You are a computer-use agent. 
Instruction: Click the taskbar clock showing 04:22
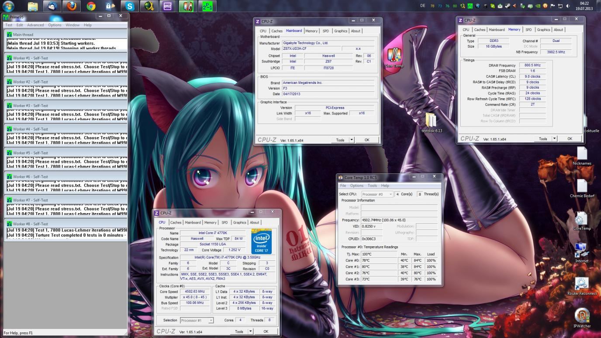(584, 6)
